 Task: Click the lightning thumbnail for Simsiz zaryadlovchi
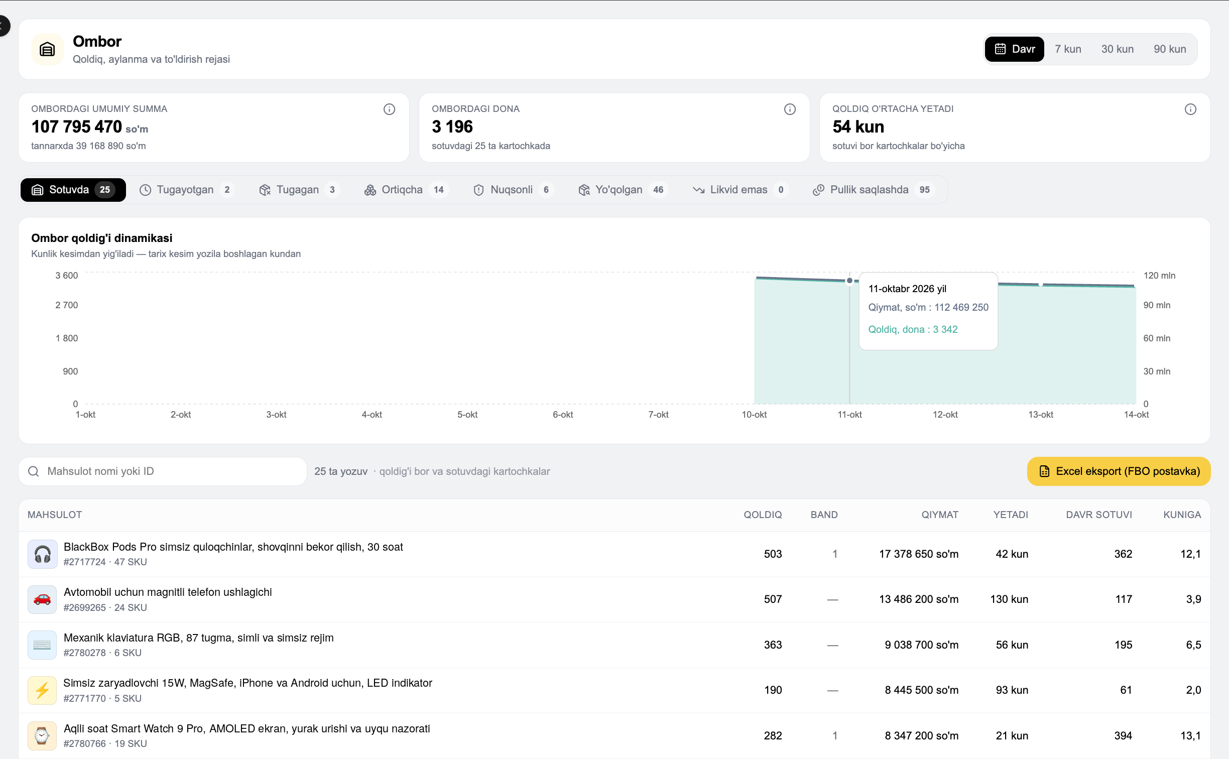tap(42, 690)
